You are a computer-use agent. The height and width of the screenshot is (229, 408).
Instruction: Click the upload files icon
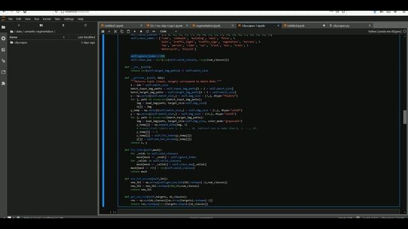pos(63,25)
